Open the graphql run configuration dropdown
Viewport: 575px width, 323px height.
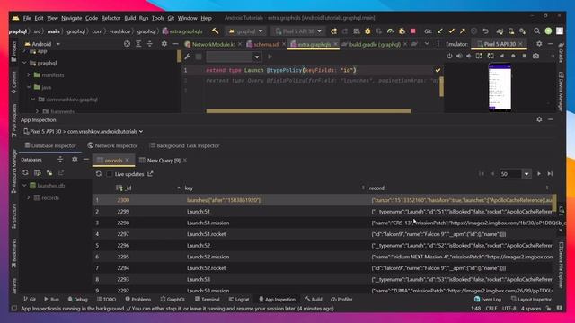pos(246,31)
